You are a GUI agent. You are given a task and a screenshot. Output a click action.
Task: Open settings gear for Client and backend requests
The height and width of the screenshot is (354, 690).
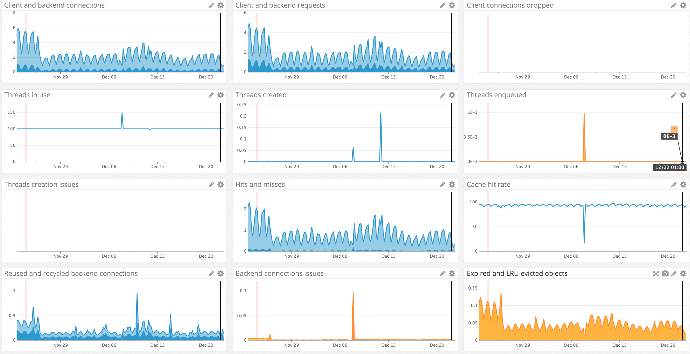[452, 5]
